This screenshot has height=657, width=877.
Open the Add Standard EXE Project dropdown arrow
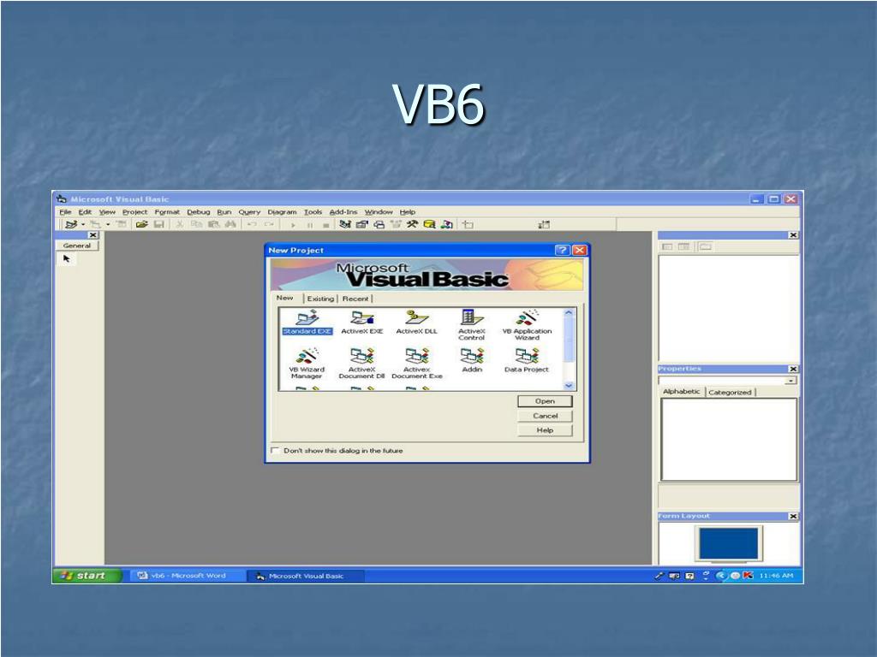tap(83, 225)
